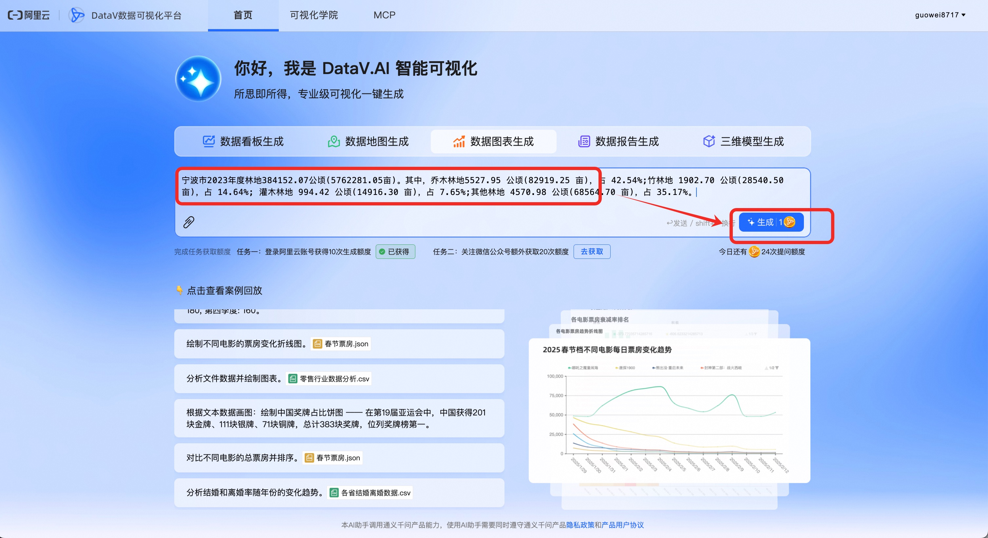Click the 数据地图生成 map pin icon
Screen dimensions: 988x538
334,141
